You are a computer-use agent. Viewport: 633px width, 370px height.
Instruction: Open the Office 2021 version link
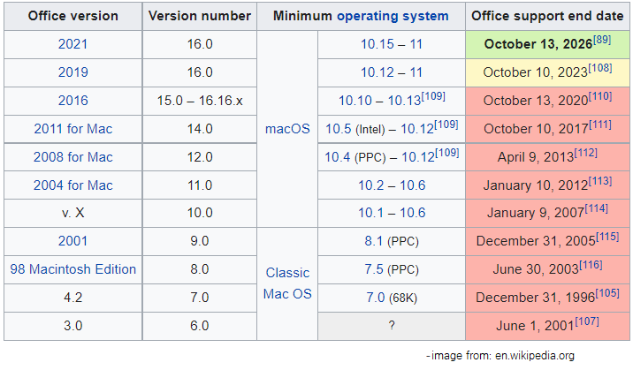point(72,44)
